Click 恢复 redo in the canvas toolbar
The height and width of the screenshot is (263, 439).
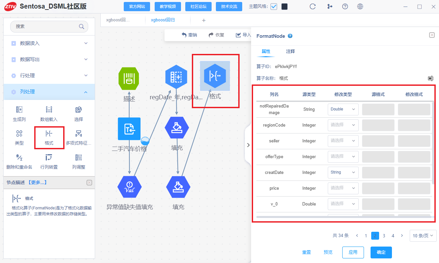216,35
